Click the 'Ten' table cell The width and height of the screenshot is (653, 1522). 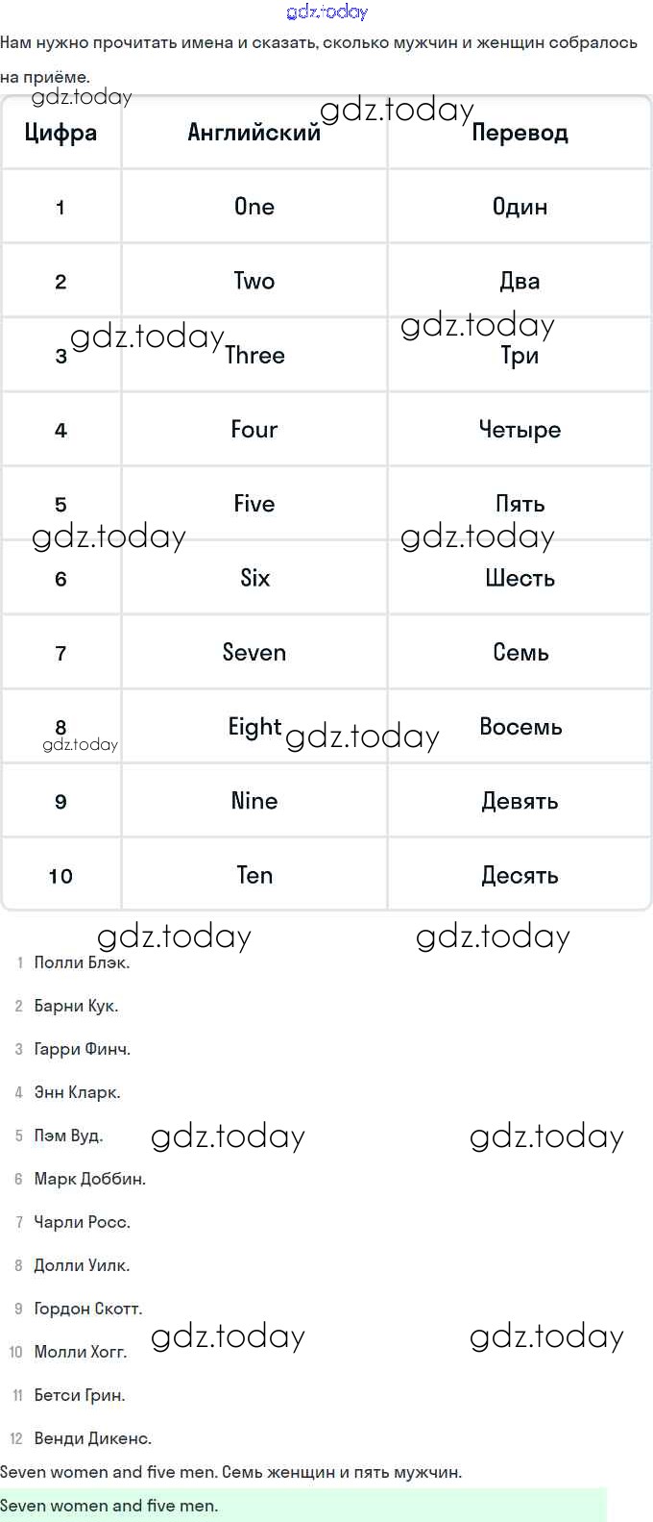tap(254, 875)
